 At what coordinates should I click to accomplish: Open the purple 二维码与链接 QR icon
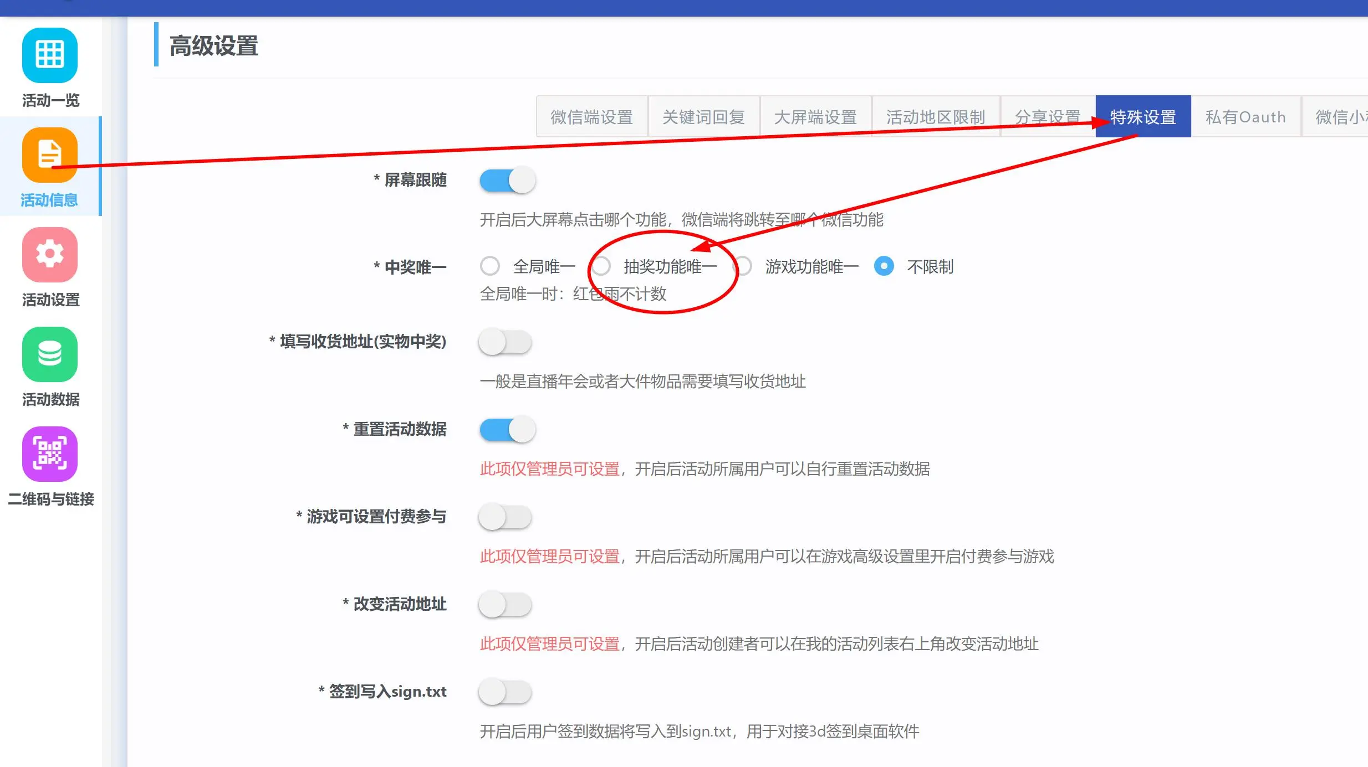click(x=50, y=454)
